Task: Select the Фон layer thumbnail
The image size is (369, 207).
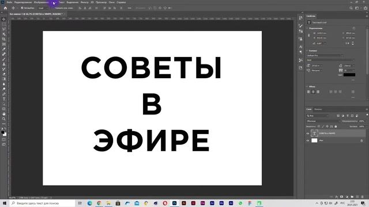Action: pyautogui.click(x=314, y=140)
